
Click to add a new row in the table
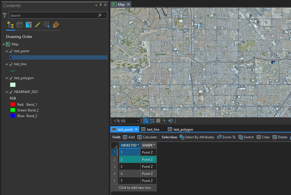point(137,188)
